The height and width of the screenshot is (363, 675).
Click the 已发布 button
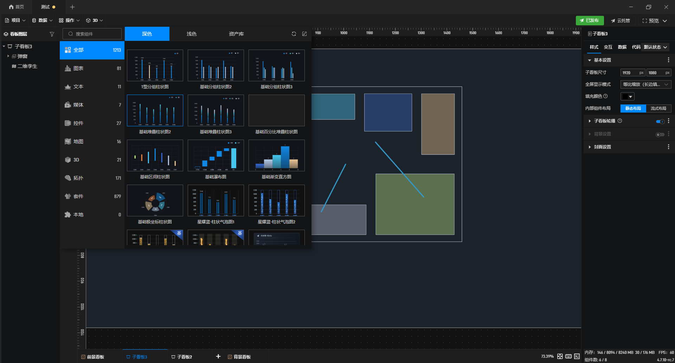pos(590,20)
